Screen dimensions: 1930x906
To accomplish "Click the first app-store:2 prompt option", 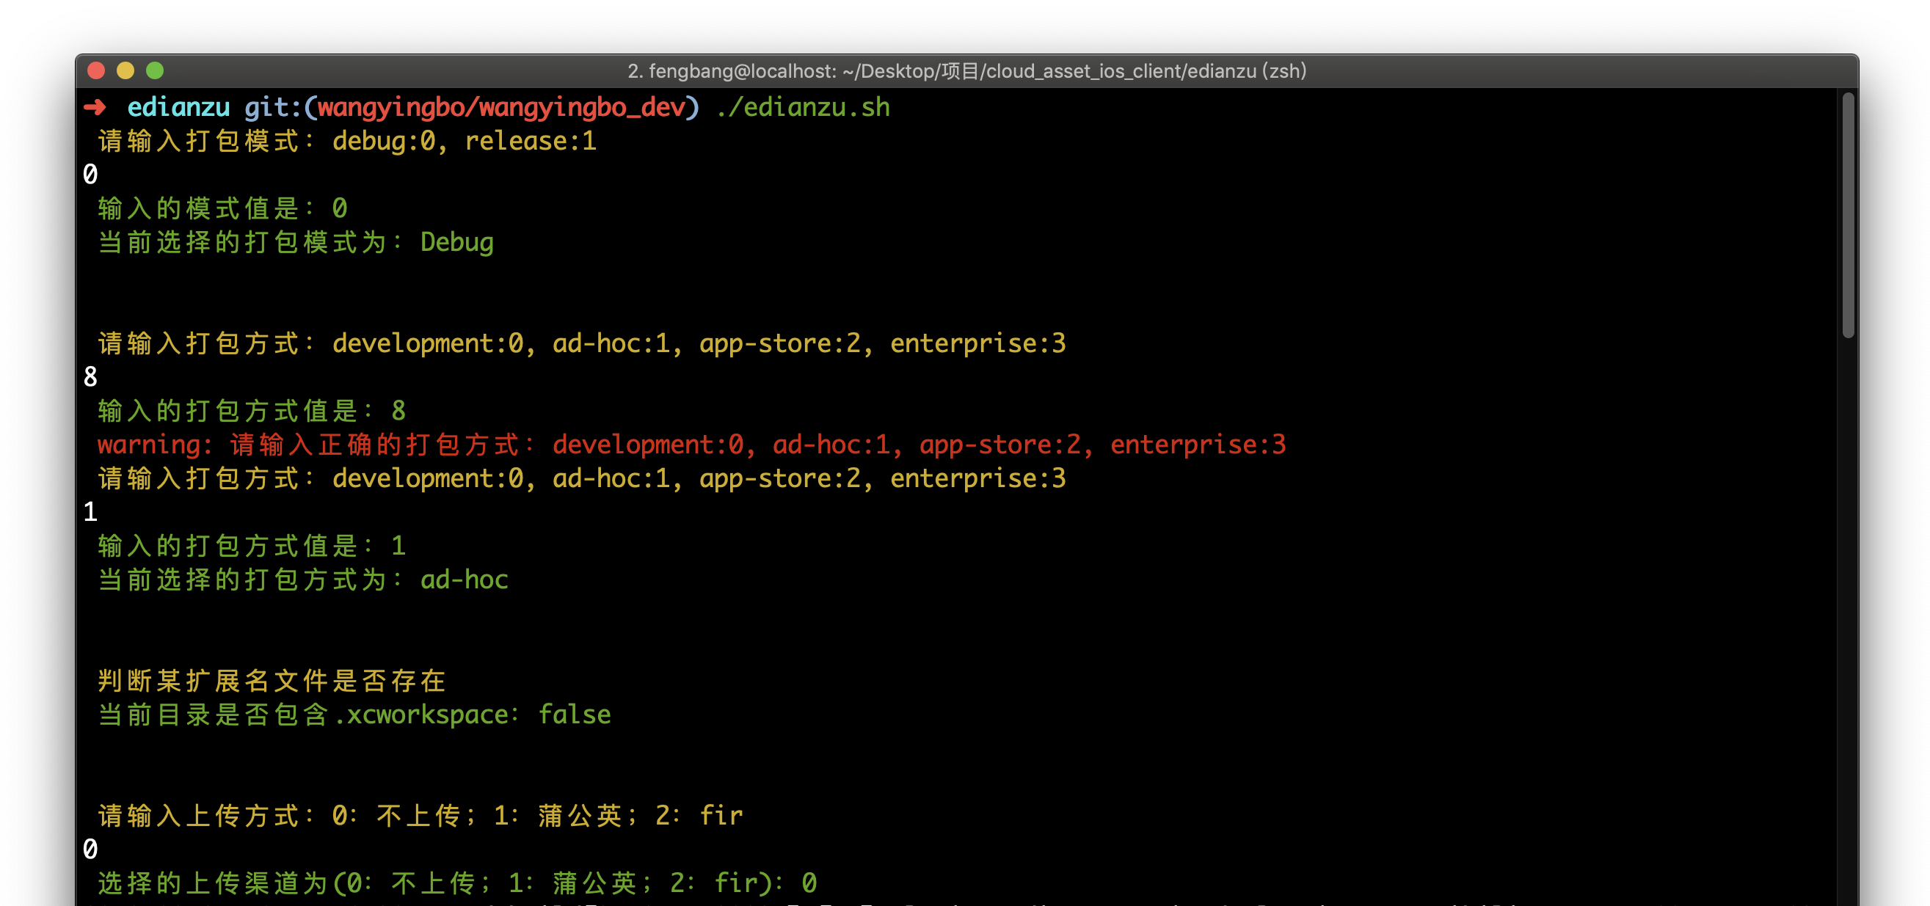I will 779,343.
